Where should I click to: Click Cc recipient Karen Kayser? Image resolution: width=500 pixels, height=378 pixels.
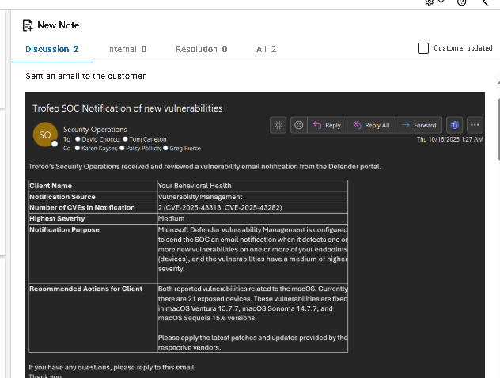[99, 148]
